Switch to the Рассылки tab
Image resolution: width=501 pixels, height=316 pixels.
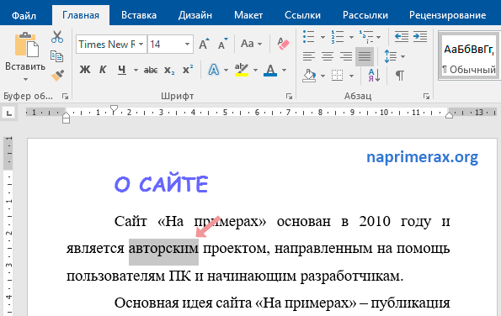[x=365, y=15]
